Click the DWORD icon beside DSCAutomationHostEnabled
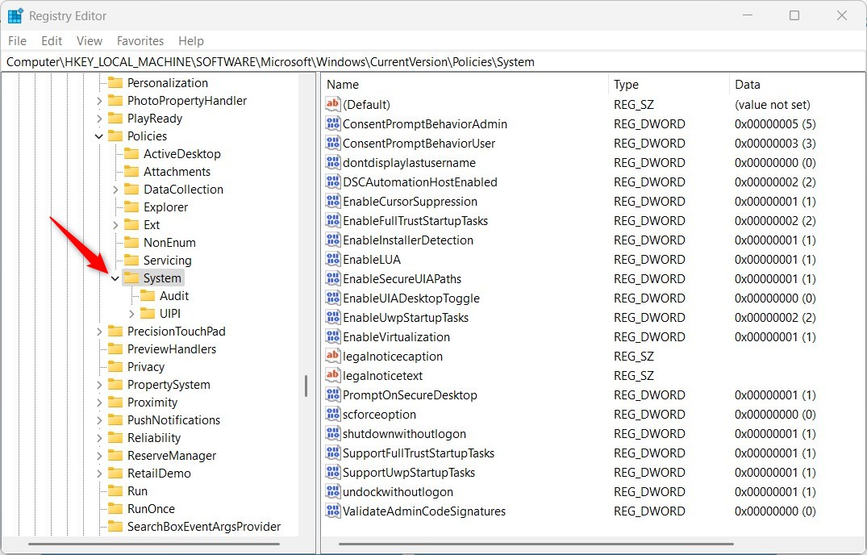Screen dimensions: 867x555 pyautogui.click(x=332, y=182)
